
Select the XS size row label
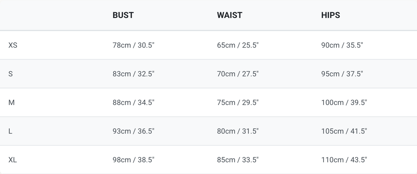click(x=13, y=45)
